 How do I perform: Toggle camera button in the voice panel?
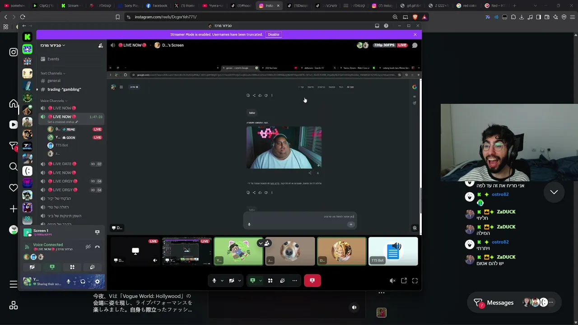point(32,267)
